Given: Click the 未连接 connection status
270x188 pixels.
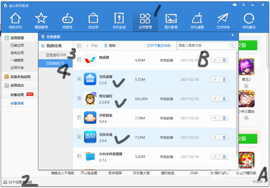Looking at the screenshot, I should pos(258,181).
